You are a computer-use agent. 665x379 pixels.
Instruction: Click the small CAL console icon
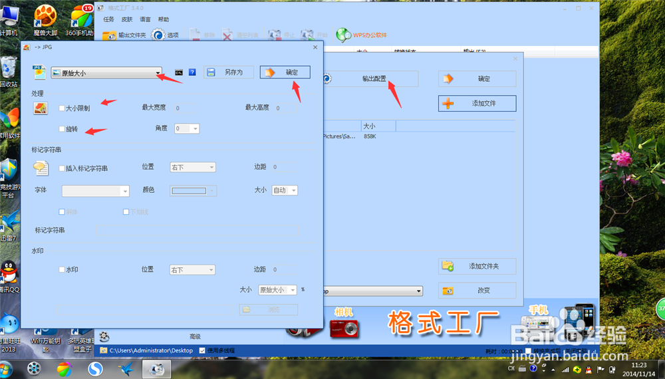coord(179,72)
